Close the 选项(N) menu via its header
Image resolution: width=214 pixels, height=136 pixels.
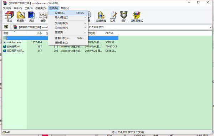click(53, 8)
